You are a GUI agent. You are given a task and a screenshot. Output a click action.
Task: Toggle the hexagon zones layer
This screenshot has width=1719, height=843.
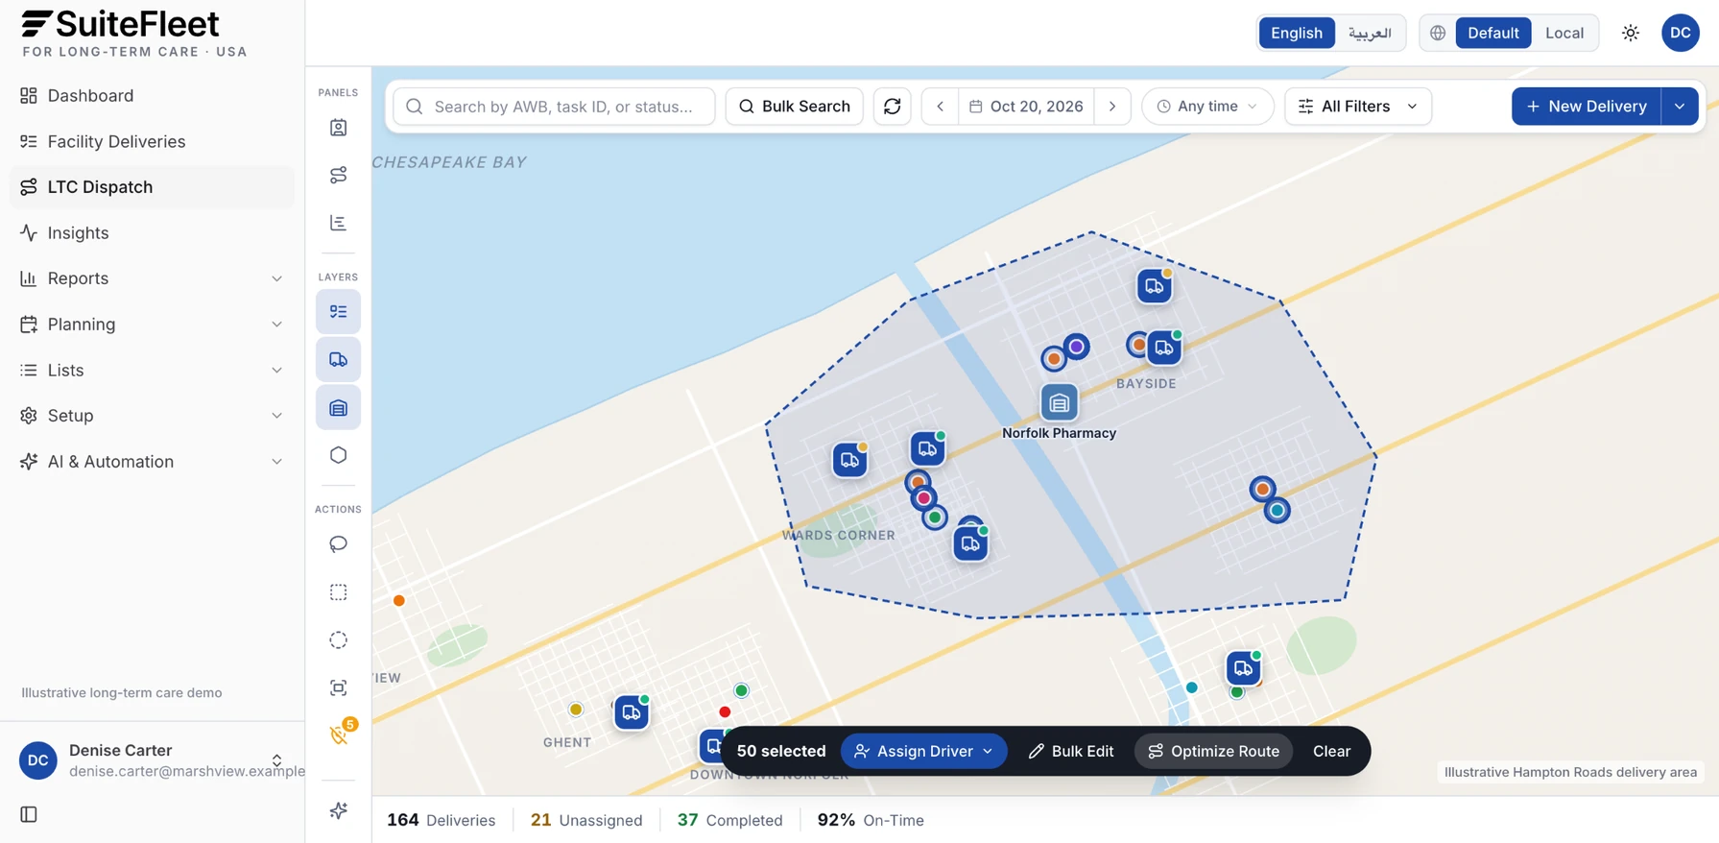[x=338, y=455]
